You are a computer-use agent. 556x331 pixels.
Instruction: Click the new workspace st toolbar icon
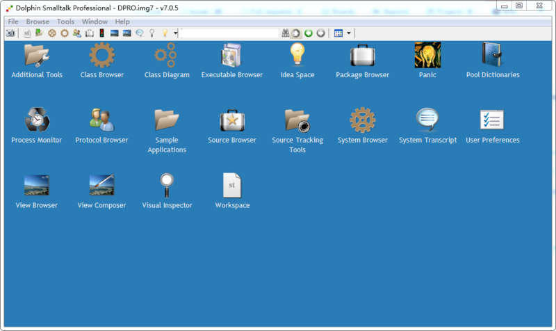coord(27,33)
